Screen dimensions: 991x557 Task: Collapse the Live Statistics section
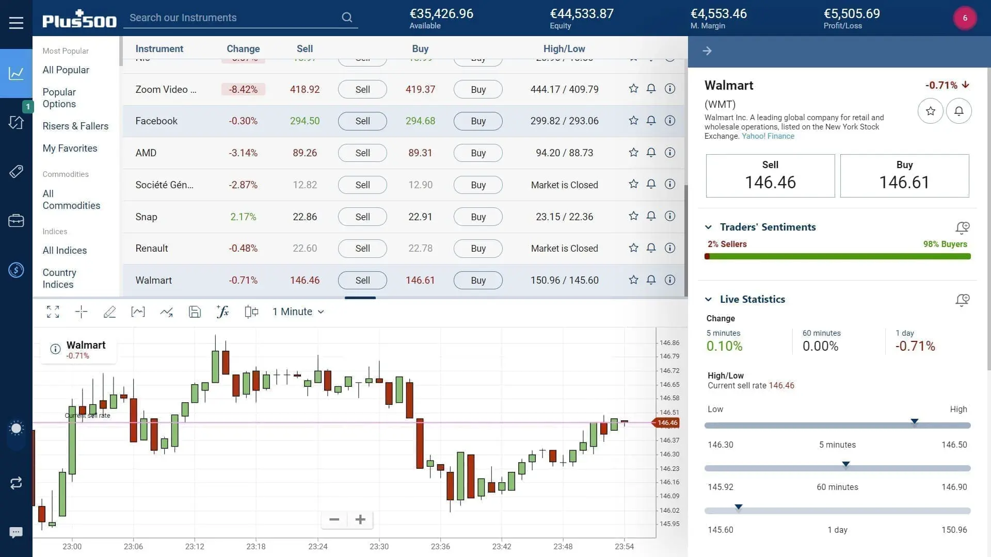pos(709,299)
